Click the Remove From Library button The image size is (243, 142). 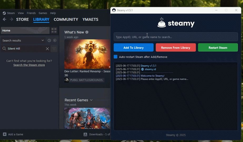tap(176, 48)
